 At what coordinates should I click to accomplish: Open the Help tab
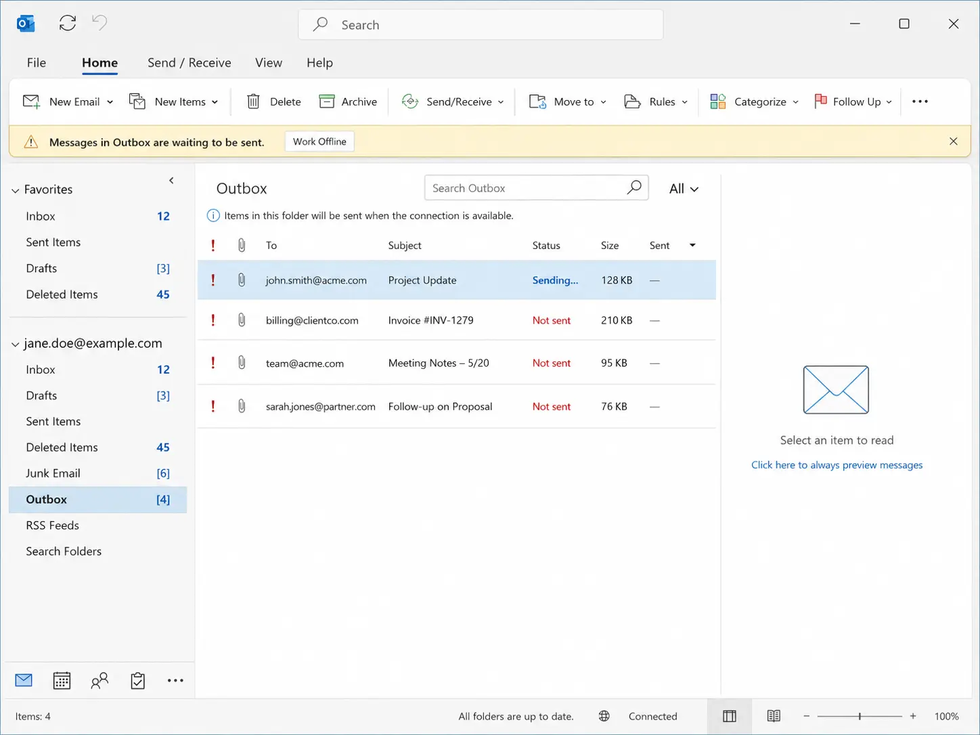319,62
